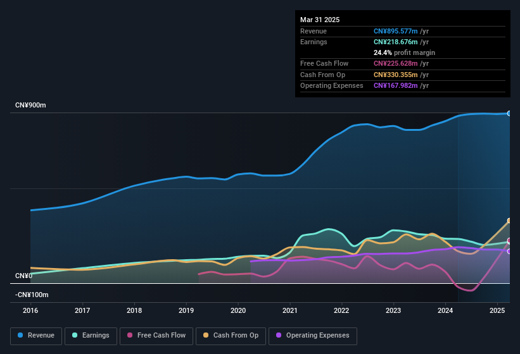Screen dimensions: 520x354
Task: Toggle the Operating Expenses legend item
Action: (312, 336)
